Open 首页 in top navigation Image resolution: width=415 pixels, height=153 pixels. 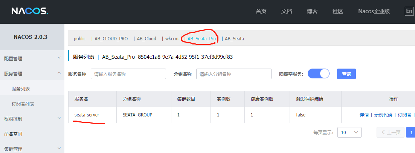click(x=261, y=11)
